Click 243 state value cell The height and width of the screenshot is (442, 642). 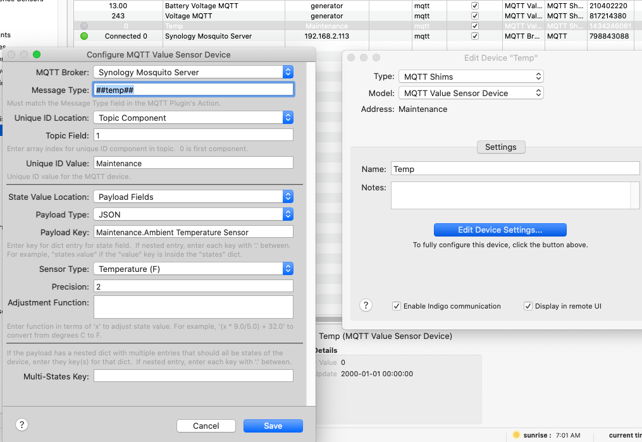pyautogui.click(x=118, y=16)
